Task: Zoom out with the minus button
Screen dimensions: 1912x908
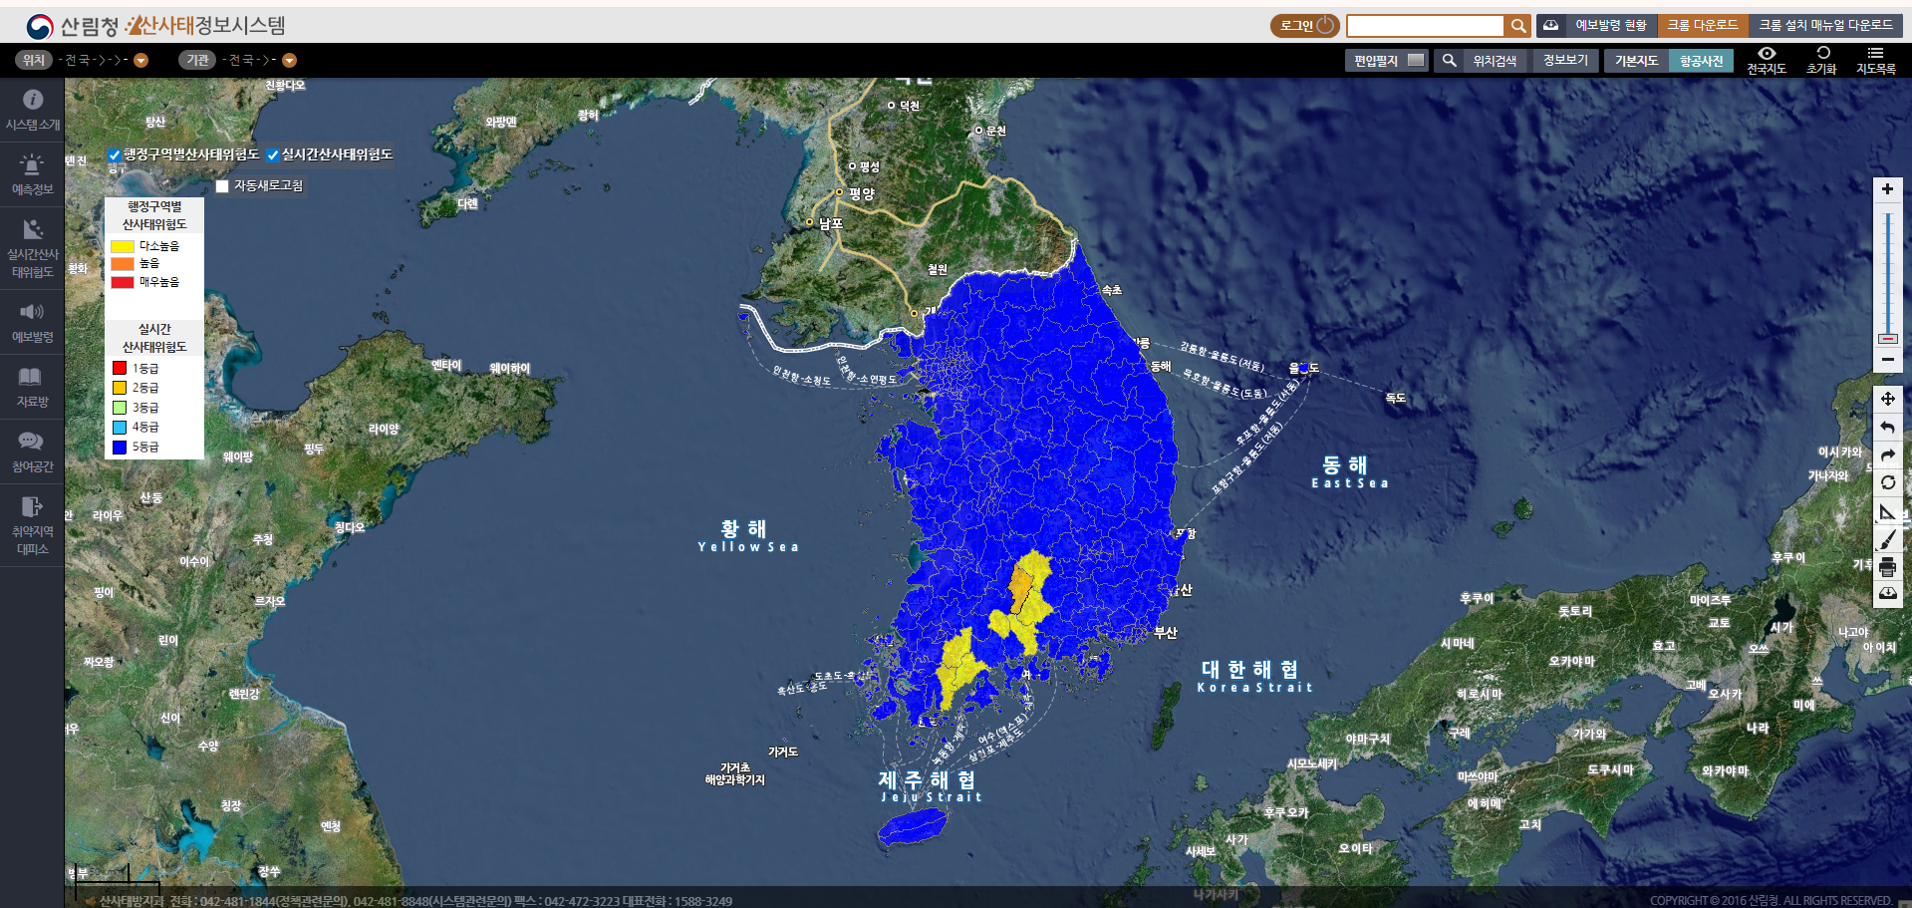Action: pyautogui.click(x=1887, y=360)
